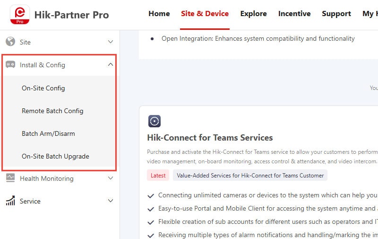The image size is (378, 239).
Task: Click the Hik-Connect for Teams Services heading
Action: pyautogui.click(x=210, y=138)
